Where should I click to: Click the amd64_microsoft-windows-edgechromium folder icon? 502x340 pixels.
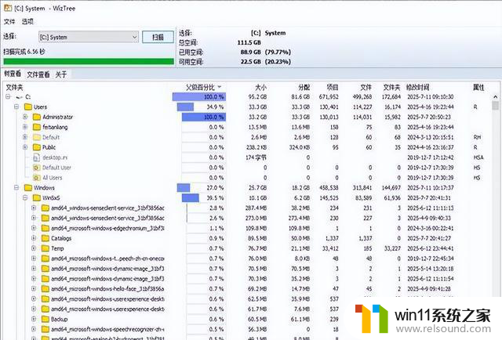[45, 228]
